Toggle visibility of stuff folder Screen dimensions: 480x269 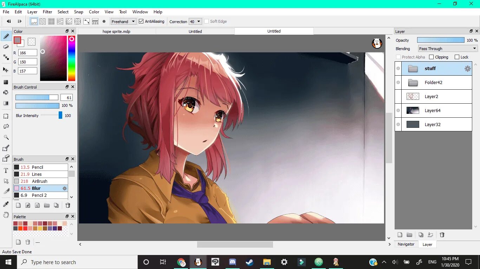(x=398, y=69)
